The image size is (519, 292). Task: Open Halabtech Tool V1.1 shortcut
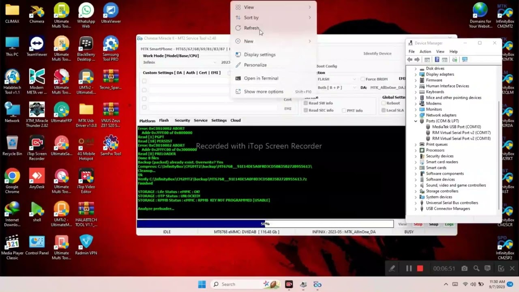(x=12, y=82)
